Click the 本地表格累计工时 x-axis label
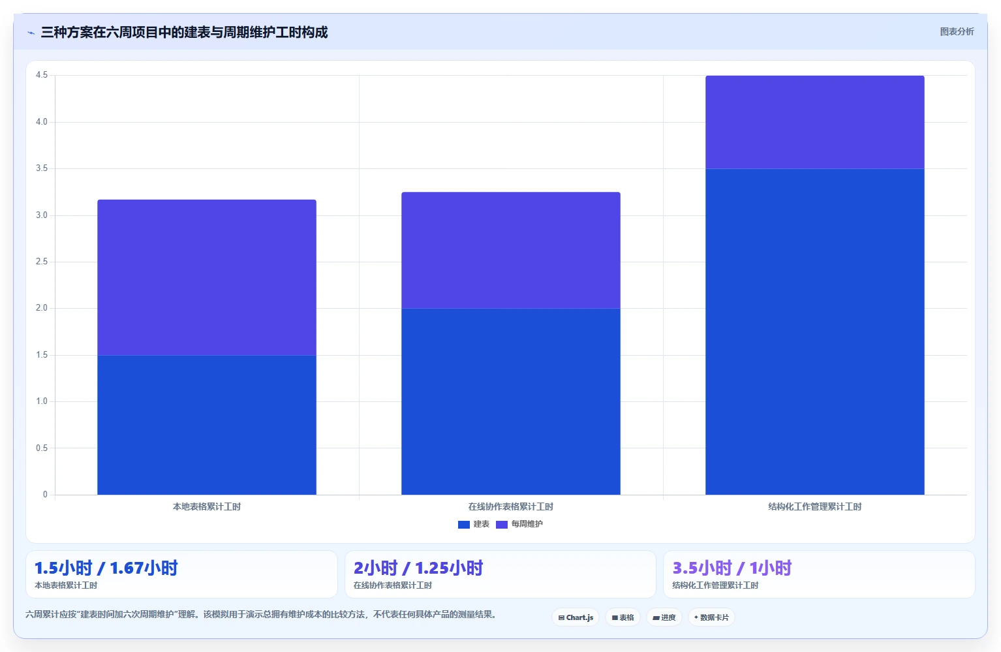The height and width of the screenshot is (652, 1001). (x=207, y=506)
